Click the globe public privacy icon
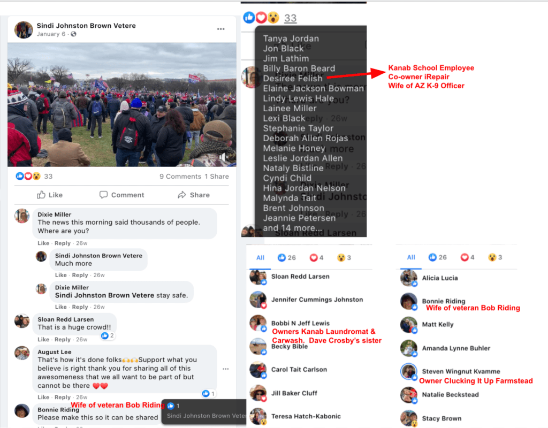The height and width of the screenshot is (428, 548). click(x=73, y=34)
